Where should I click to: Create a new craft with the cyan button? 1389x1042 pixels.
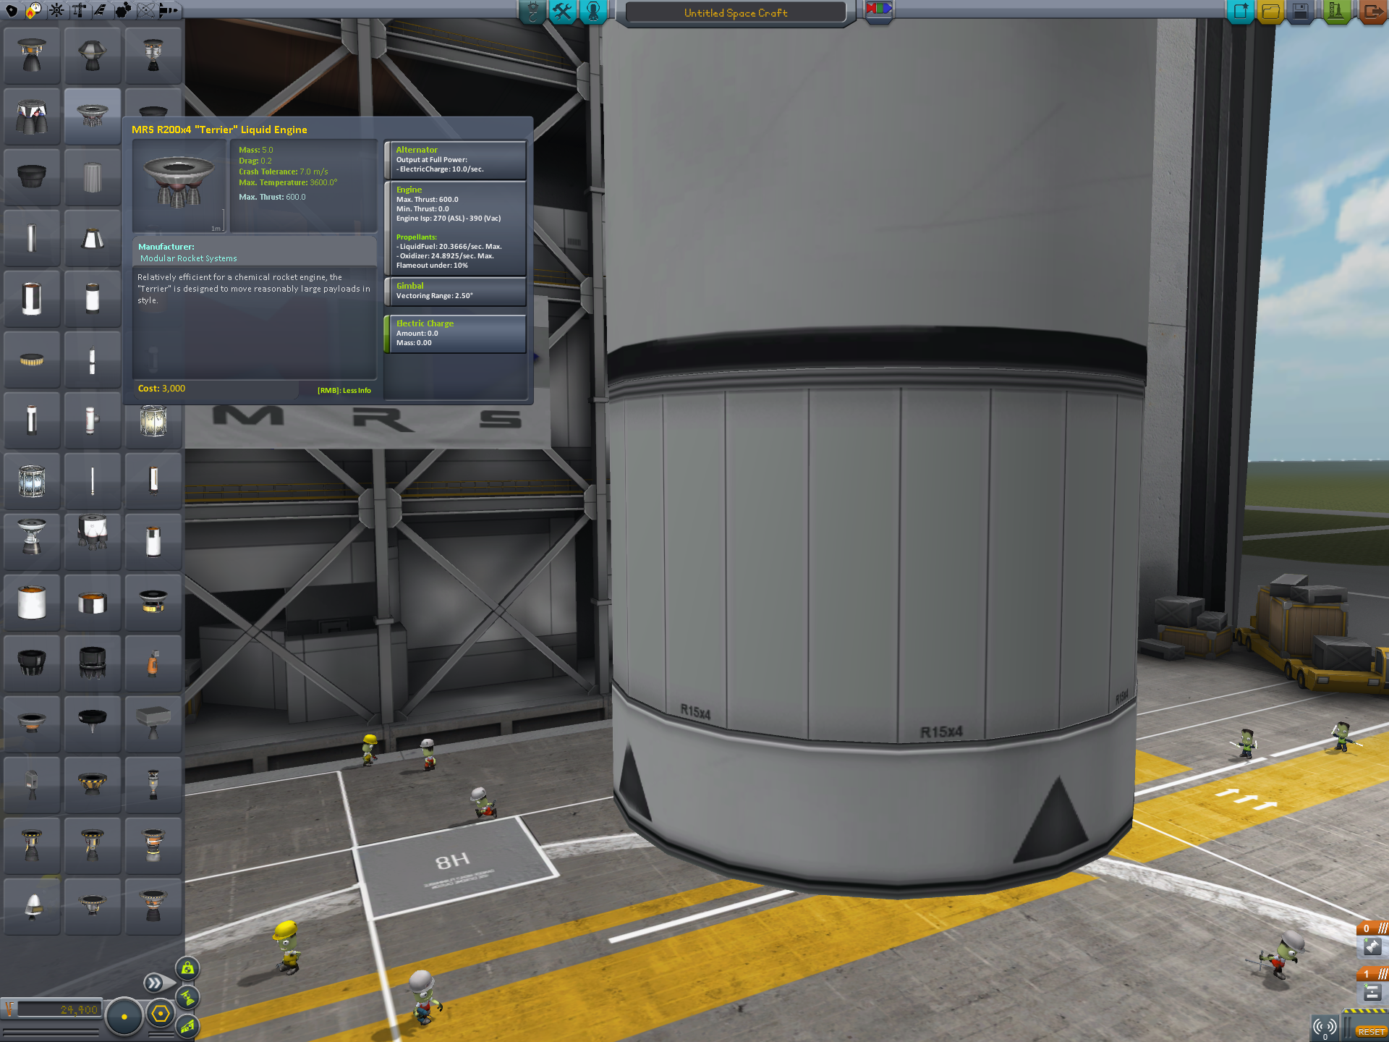point(1240,12)
